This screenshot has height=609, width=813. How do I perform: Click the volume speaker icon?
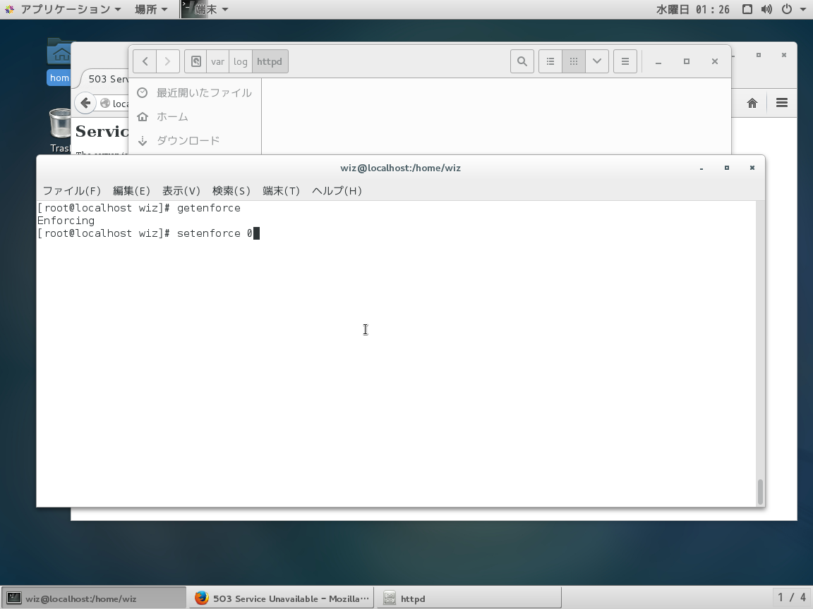coord(766,9)
